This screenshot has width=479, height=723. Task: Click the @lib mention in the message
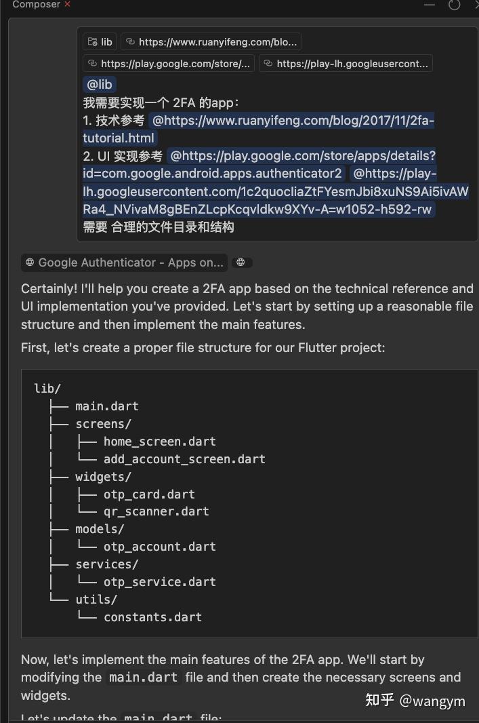100,84
